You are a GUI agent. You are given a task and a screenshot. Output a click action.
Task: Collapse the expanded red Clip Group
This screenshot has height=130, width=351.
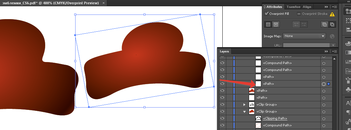[x=245, y=112]
